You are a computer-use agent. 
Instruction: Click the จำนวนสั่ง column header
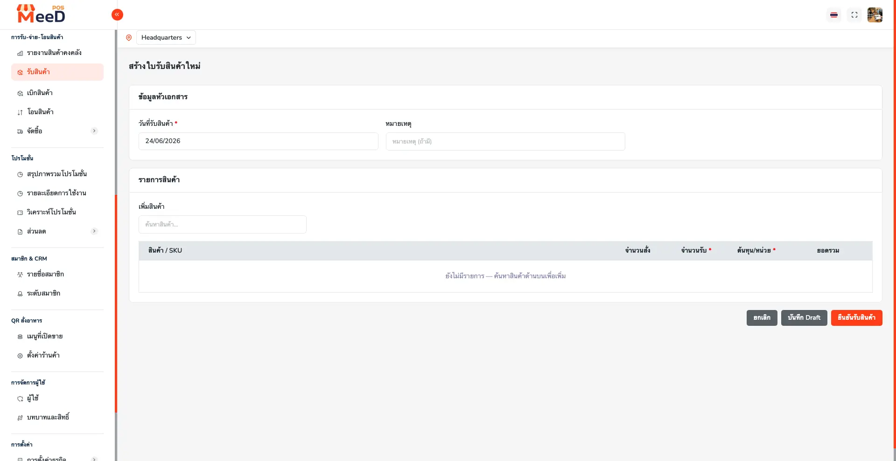click(638, 251)
